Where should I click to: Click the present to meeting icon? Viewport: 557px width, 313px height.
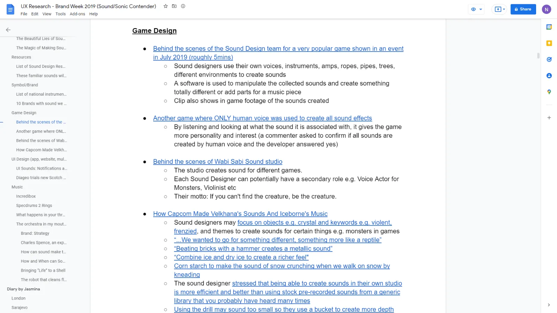(498, 9)
